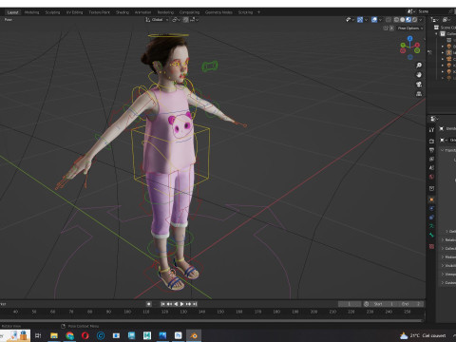Viewport: 456px width, 342px height.
Task: Jump to the timeline start frame
Action: (x=162, y=304)
